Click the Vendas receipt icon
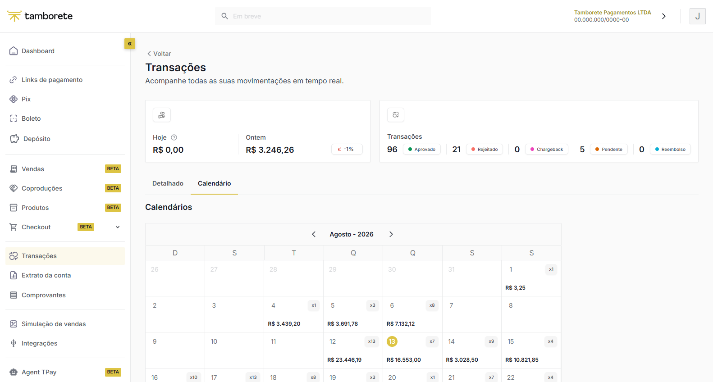This screenshot has width=713, height=382. coord(14,169)
